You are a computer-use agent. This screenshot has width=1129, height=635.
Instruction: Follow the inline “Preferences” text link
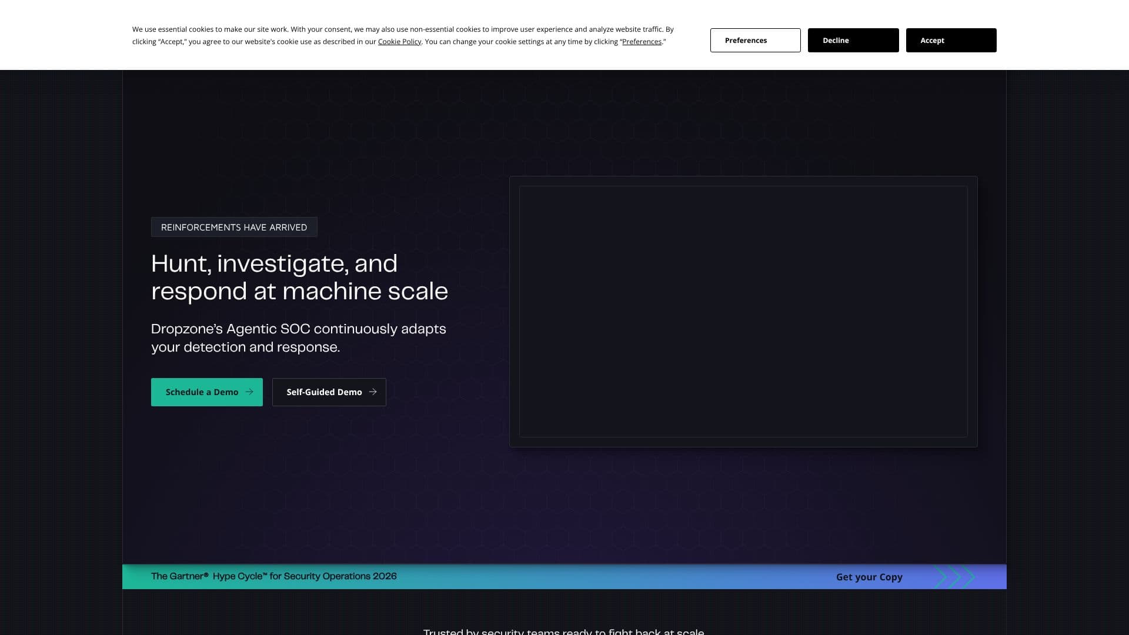(x=642, y=42)
